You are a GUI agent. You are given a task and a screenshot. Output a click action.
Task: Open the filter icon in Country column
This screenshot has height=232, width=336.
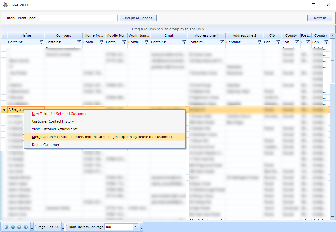(x=326, y=42)
